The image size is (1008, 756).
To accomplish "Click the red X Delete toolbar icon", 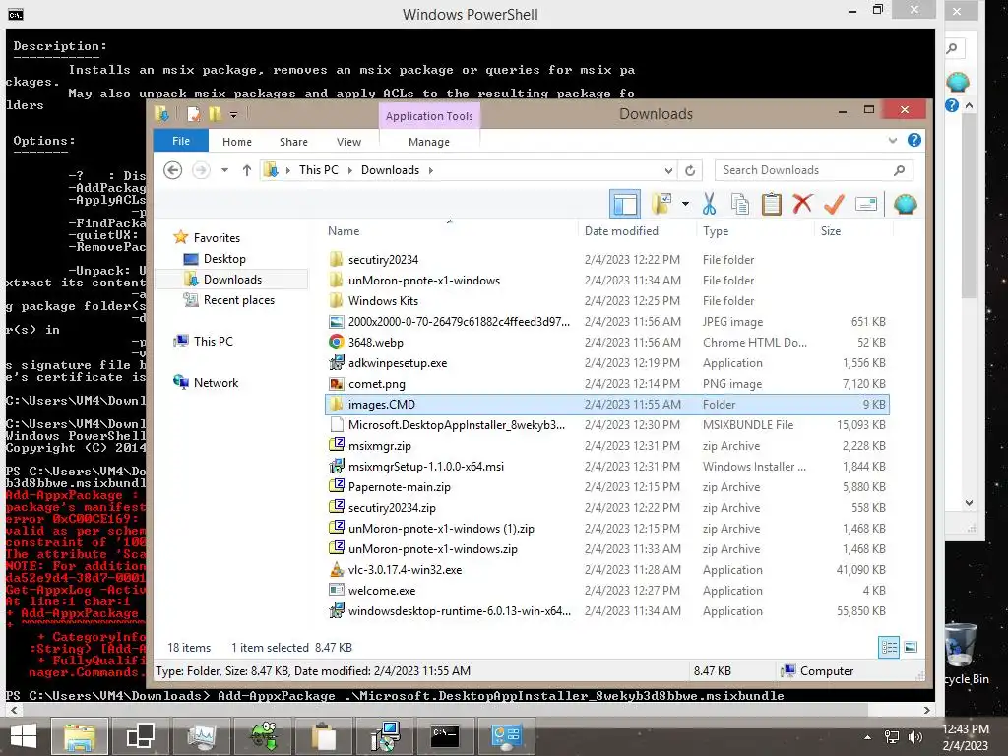I will click(x=802, y=205).
